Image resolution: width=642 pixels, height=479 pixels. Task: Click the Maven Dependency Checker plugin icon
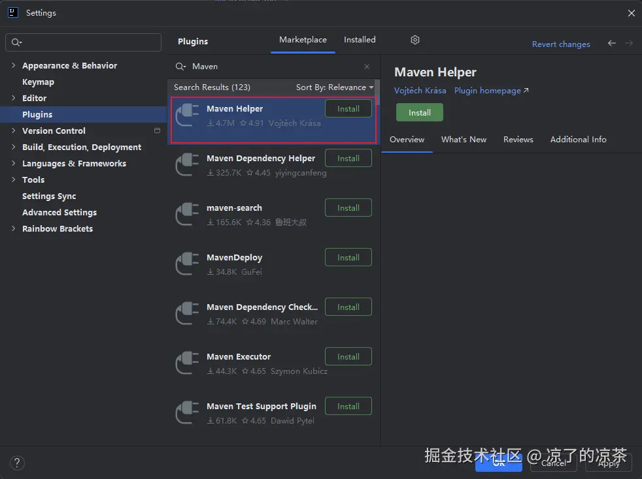[x=187, y=313]
